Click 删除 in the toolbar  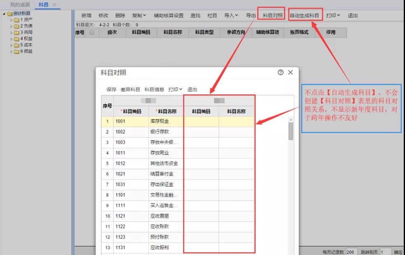point(120,16)
